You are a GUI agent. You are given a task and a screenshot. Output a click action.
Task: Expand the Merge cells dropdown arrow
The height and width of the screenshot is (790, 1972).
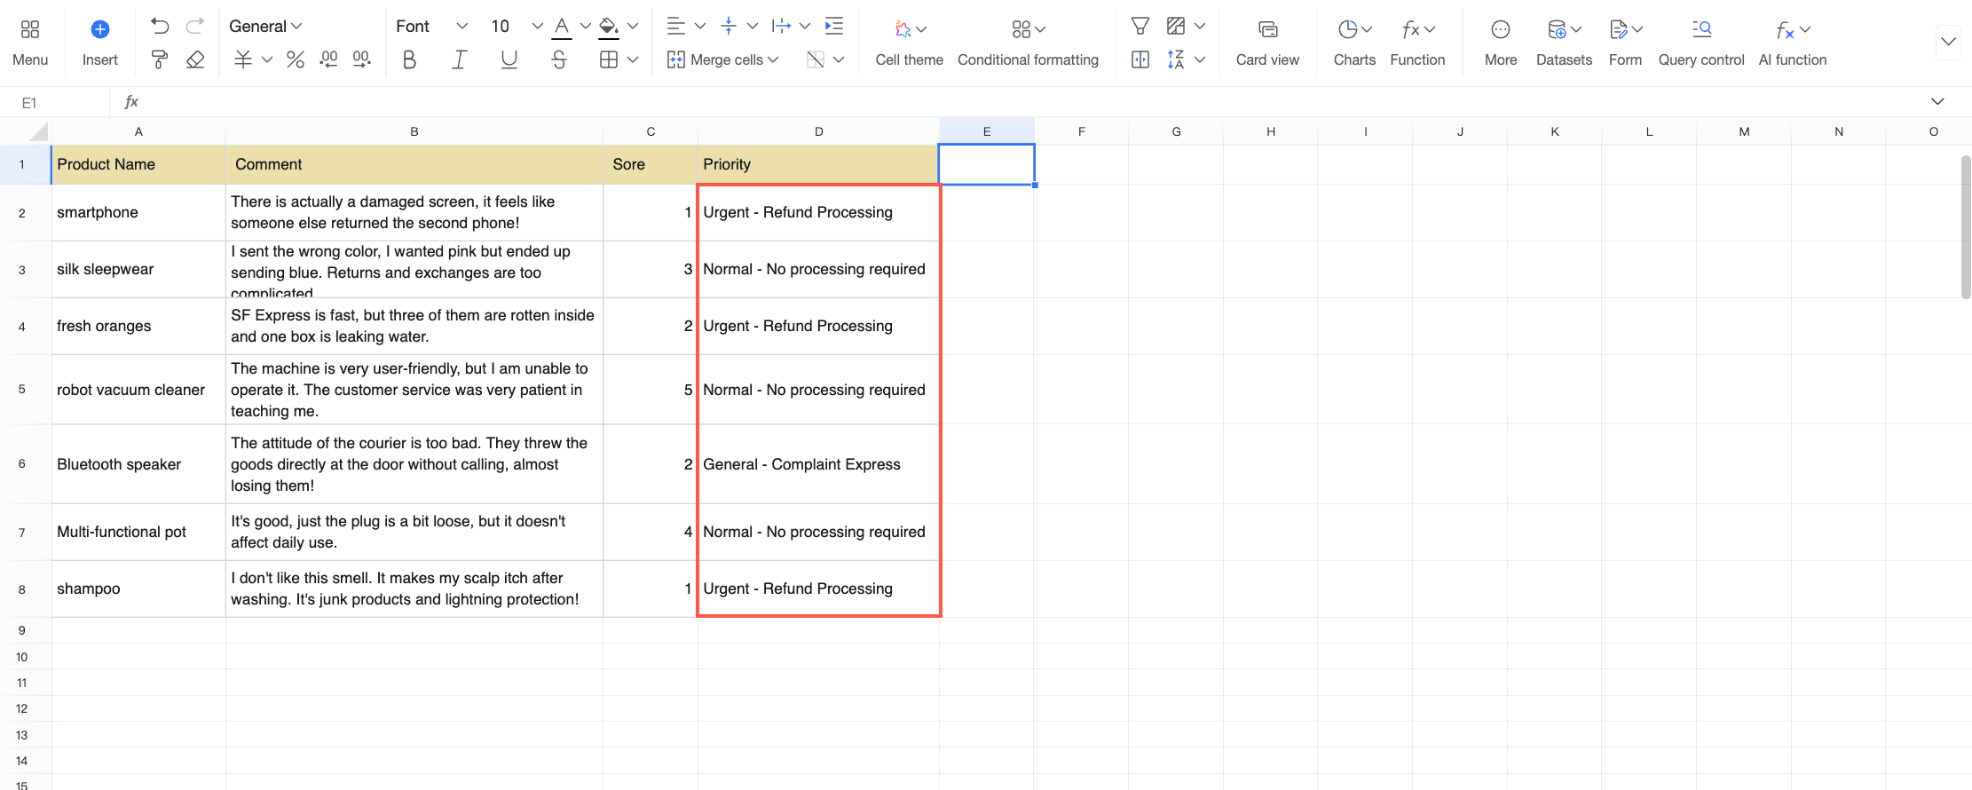click(773, 59)
